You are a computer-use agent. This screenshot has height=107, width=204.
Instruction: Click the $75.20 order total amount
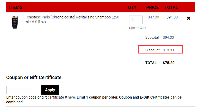click(169, 63)
